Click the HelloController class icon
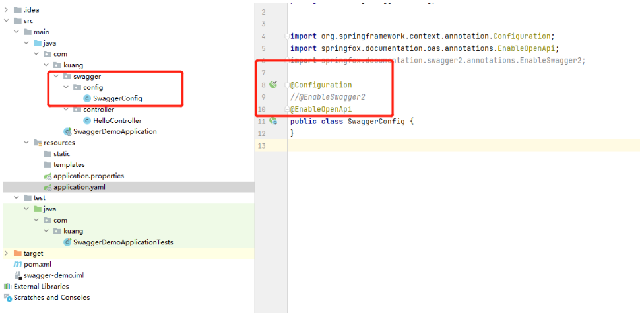 tap(87, 121)
